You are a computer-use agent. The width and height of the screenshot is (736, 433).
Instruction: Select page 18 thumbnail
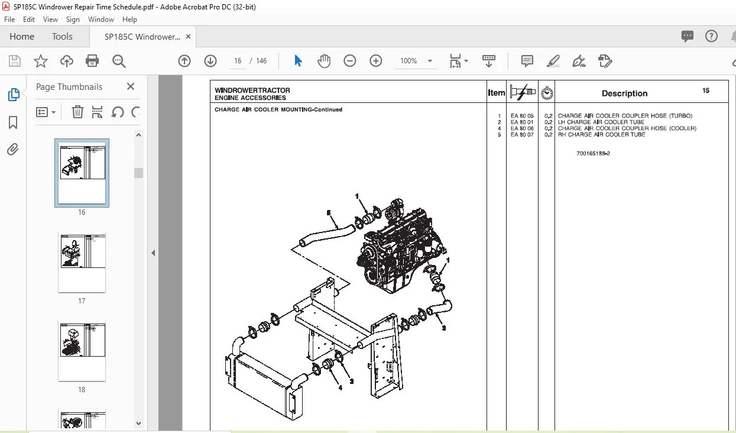click(x=82, y=351)
